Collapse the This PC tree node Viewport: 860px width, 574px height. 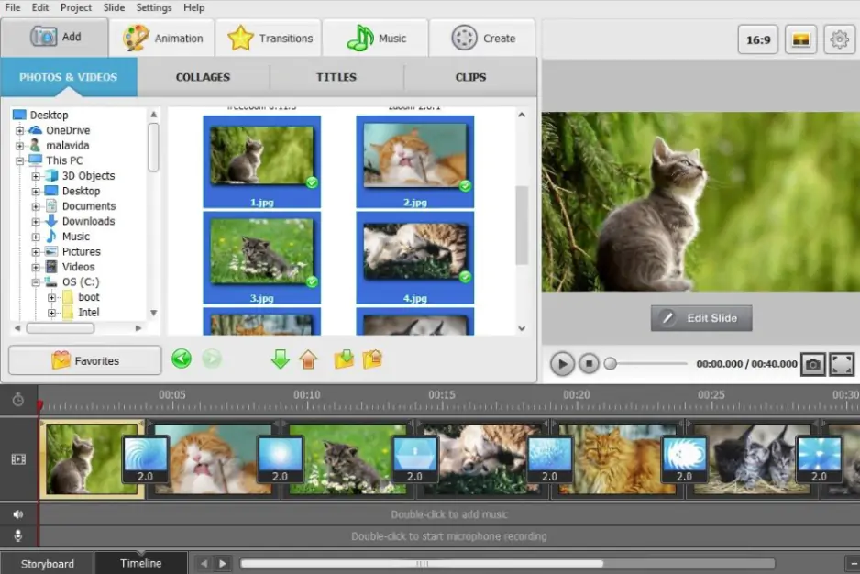20,160
